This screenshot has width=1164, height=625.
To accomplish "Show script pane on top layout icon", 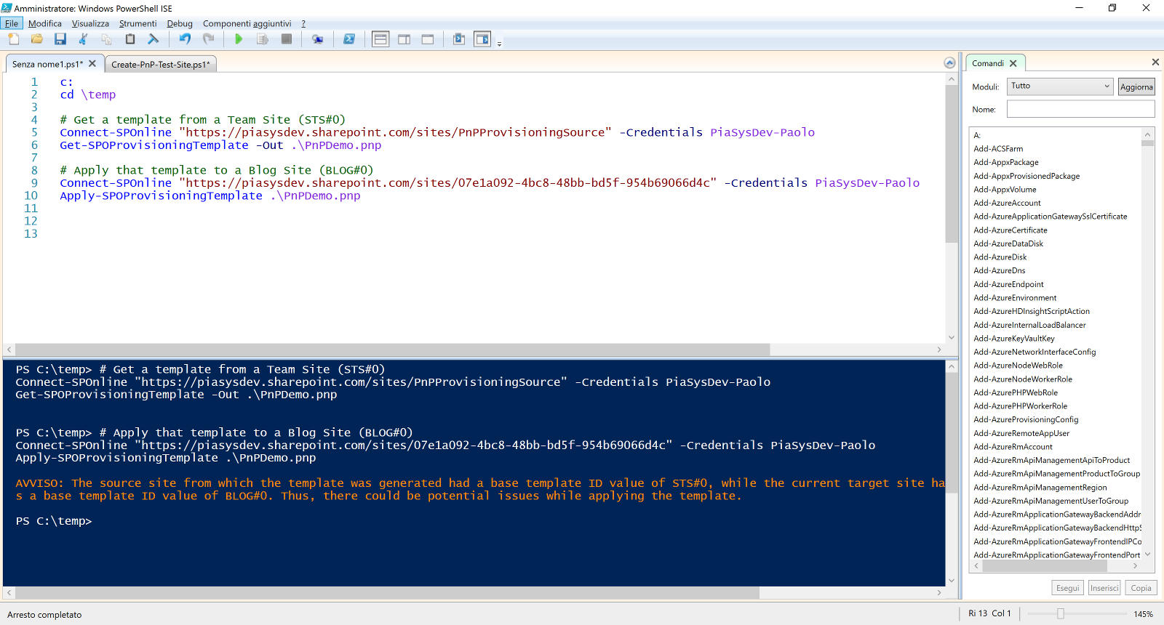I will click(380, 39).
